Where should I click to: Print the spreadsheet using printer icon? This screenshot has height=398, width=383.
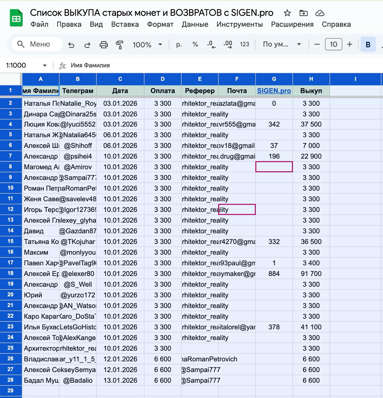click(x=104, y=45)
